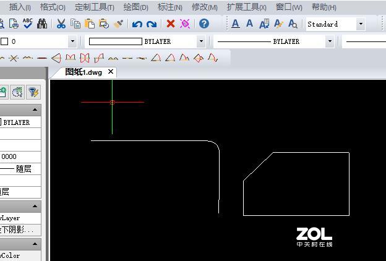This screenshot has height=261, width=386.
Task: Click the magenta purge icon
Action: click(x=184, y=24)
